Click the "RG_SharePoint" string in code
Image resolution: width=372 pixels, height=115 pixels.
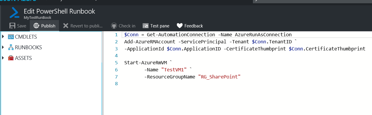(219, 77)
